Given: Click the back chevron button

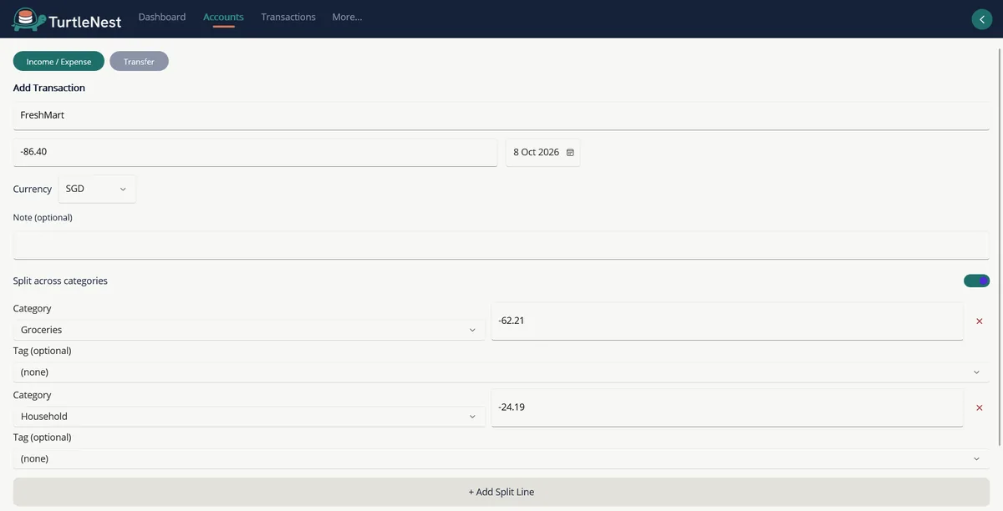Looking at the screenshot, I should click(981, 19).
